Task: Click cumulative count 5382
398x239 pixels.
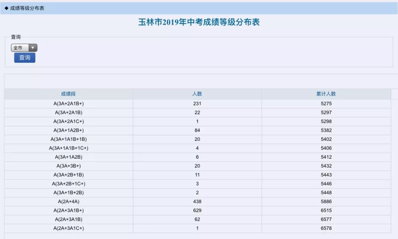Action: pos(326,130)
